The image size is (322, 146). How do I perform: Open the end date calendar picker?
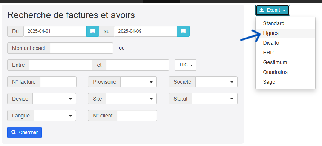[x=183, y=31]
